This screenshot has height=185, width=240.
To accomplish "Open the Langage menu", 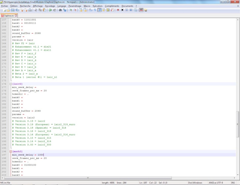I will [x=62, y=6].
